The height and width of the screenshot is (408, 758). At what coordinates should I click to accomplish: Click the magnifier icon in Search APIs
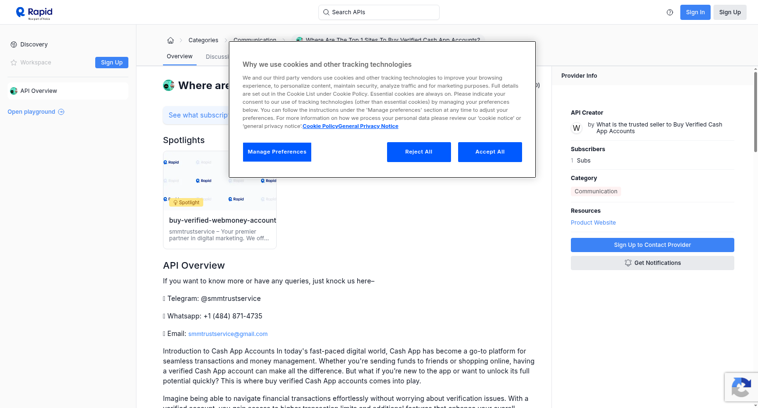[326, 12]
